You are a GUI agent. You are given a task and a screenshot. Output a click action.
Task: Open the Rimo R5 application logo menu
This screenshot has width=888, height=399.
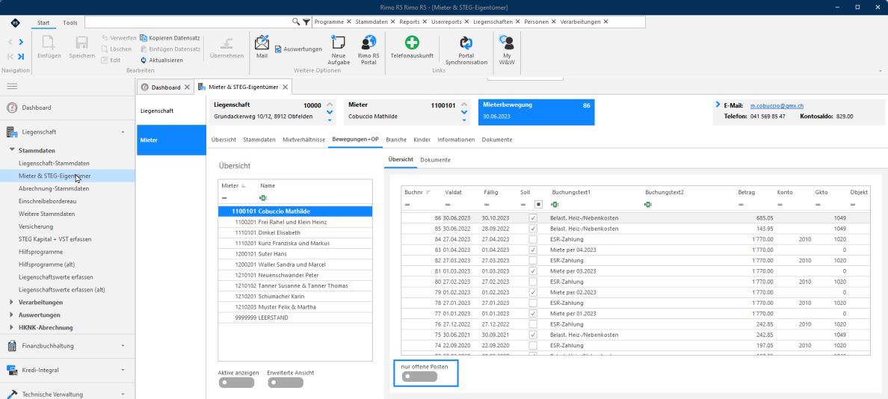[x=15, y=22]
